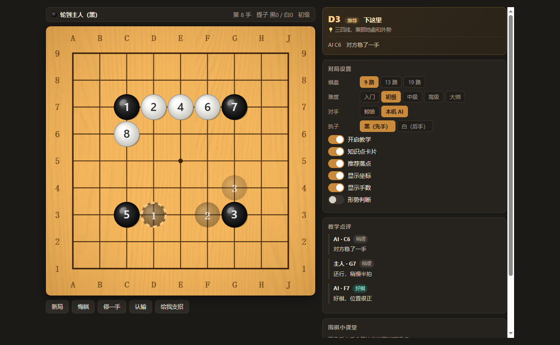Click the AI · F7 commentary entry
560x345 pixels.
pos(415,293)
